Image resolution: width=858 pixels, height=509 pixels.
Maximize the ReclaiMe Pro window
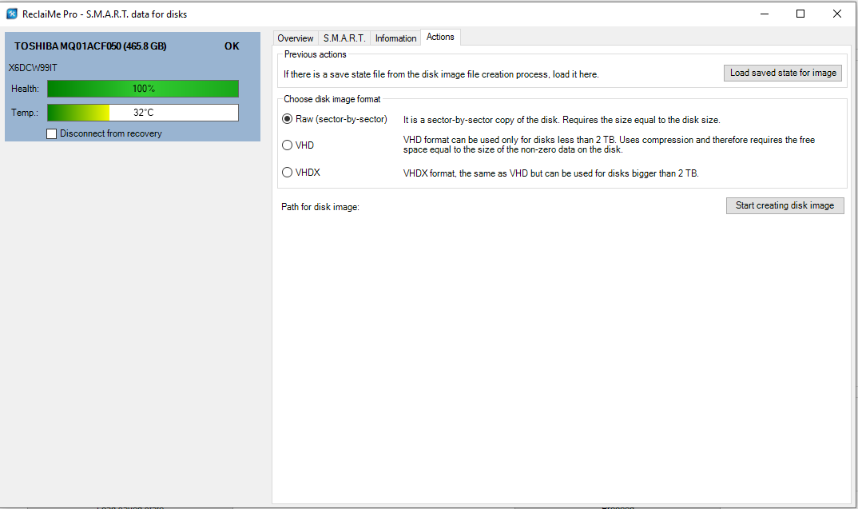(800, 14)
